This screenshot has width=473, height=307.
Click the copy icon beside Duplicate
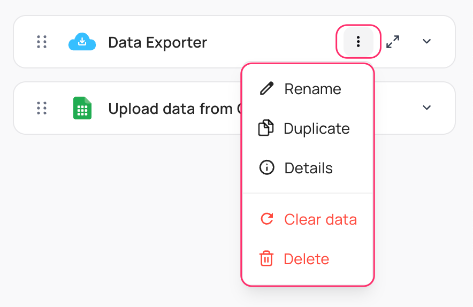[x=266, y=128]
